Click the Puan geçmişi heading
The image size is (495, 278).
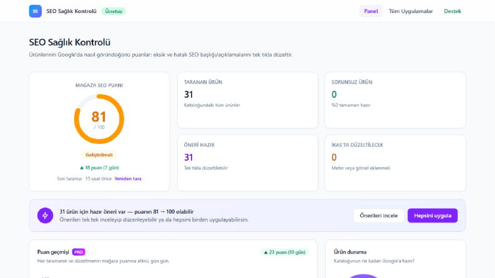click(x=53, y=252)
